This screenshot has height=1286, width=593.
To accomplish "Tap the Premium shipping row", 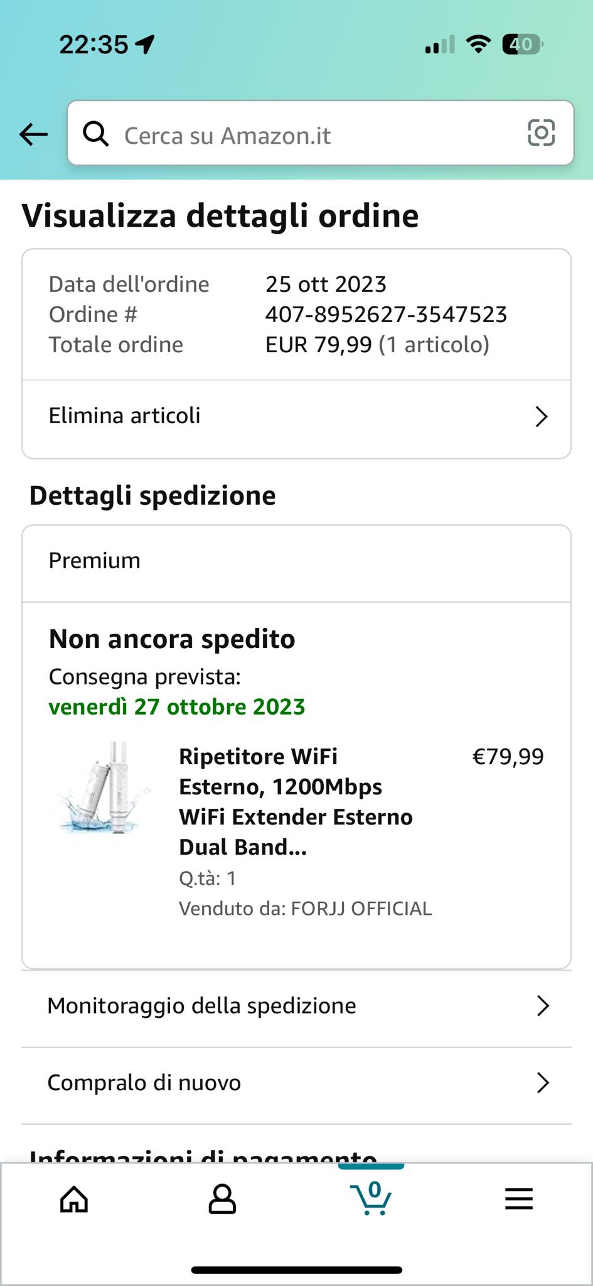I will [x=296, y=561].
